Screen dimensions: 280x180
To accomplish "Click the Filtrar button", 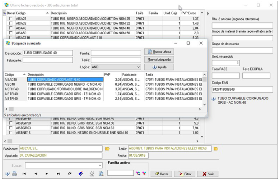I will coord(186,174).
